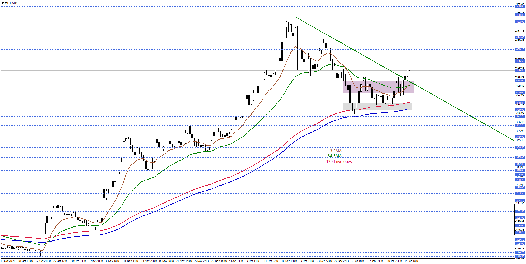
Task: Click the 15 Oct 2024 date label
Action: (8, 261)
